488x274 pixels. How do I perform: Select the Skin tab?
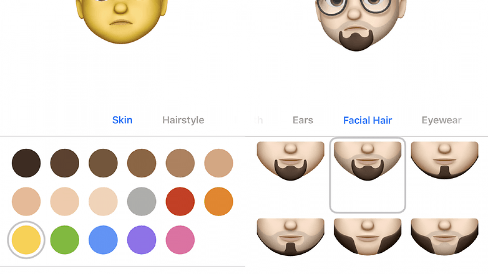click(122, 120)
